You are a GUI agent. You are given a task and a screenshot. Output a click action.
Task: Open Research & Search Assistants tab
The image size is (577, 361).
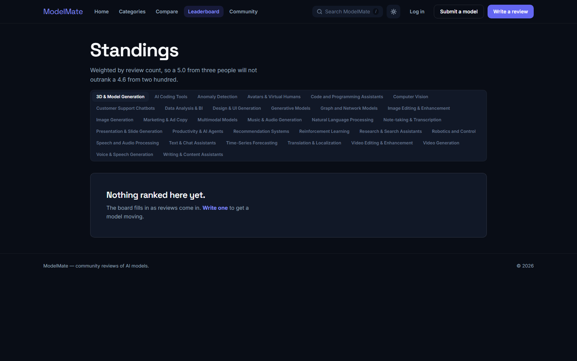(x=391, y=131)
